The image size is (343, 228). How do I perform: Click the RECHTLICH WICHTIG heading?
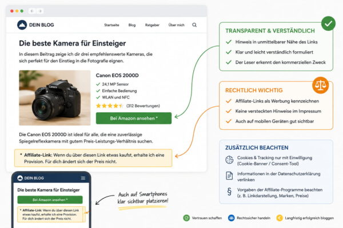click(254, 90)
